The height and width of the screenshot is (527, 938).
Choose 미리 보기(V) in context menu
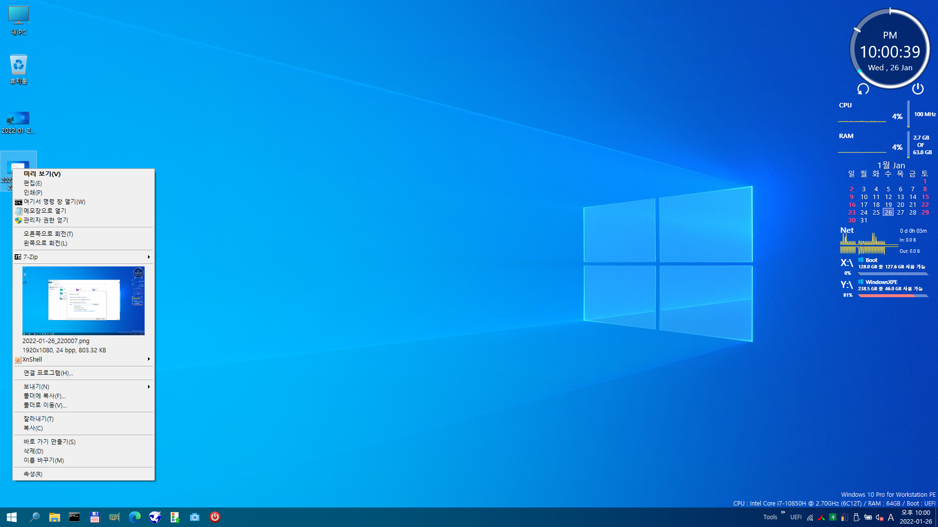pos(84,174)
